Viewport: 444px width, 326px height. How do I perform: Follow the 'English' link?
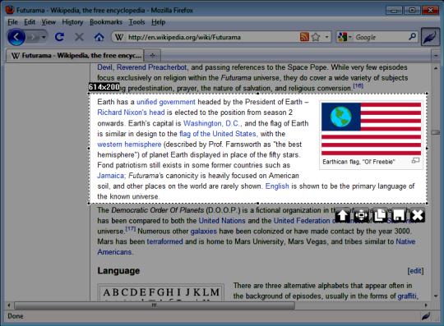277,186
